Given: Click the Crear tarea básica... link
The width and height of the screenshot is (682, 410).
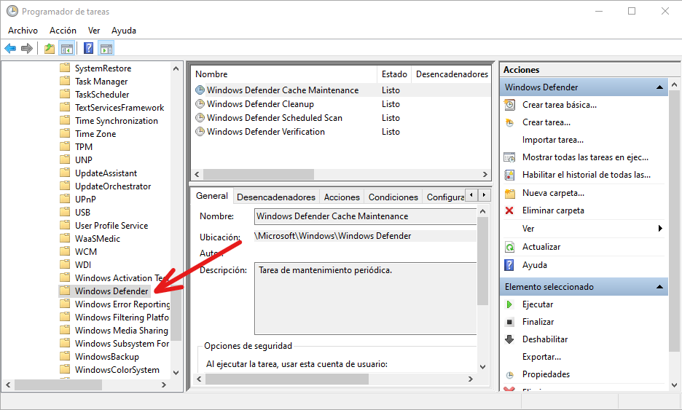Looking at the screenshot, I should click(x=560, y=105).
